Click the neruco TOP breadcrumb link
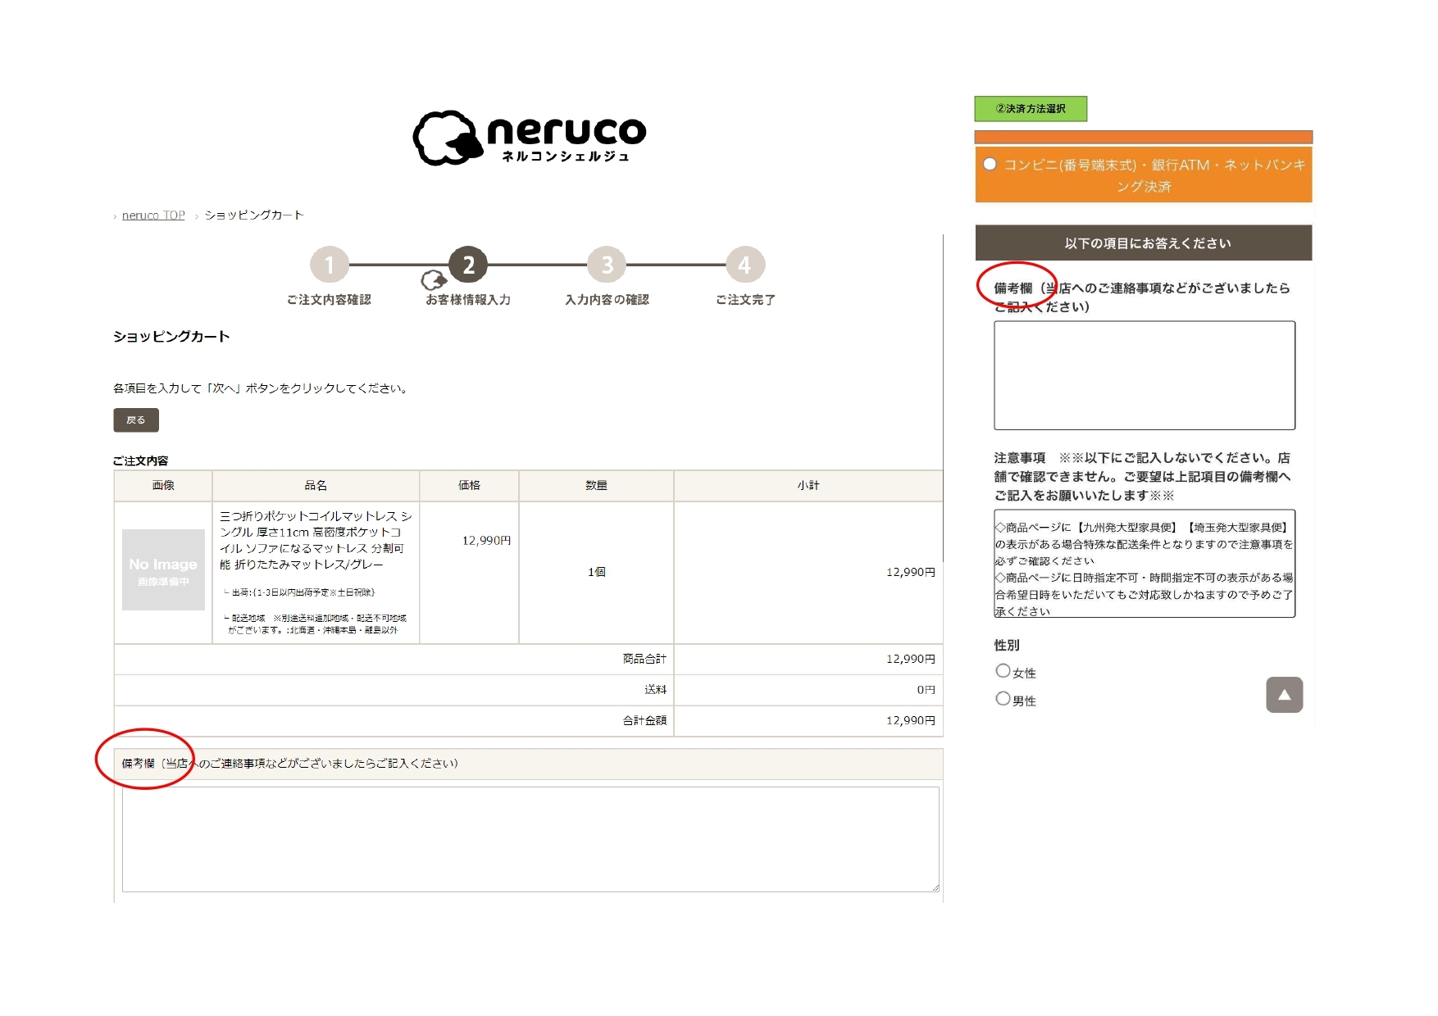The width and height of the screenshot is (1438, 1016). point(153,215)
